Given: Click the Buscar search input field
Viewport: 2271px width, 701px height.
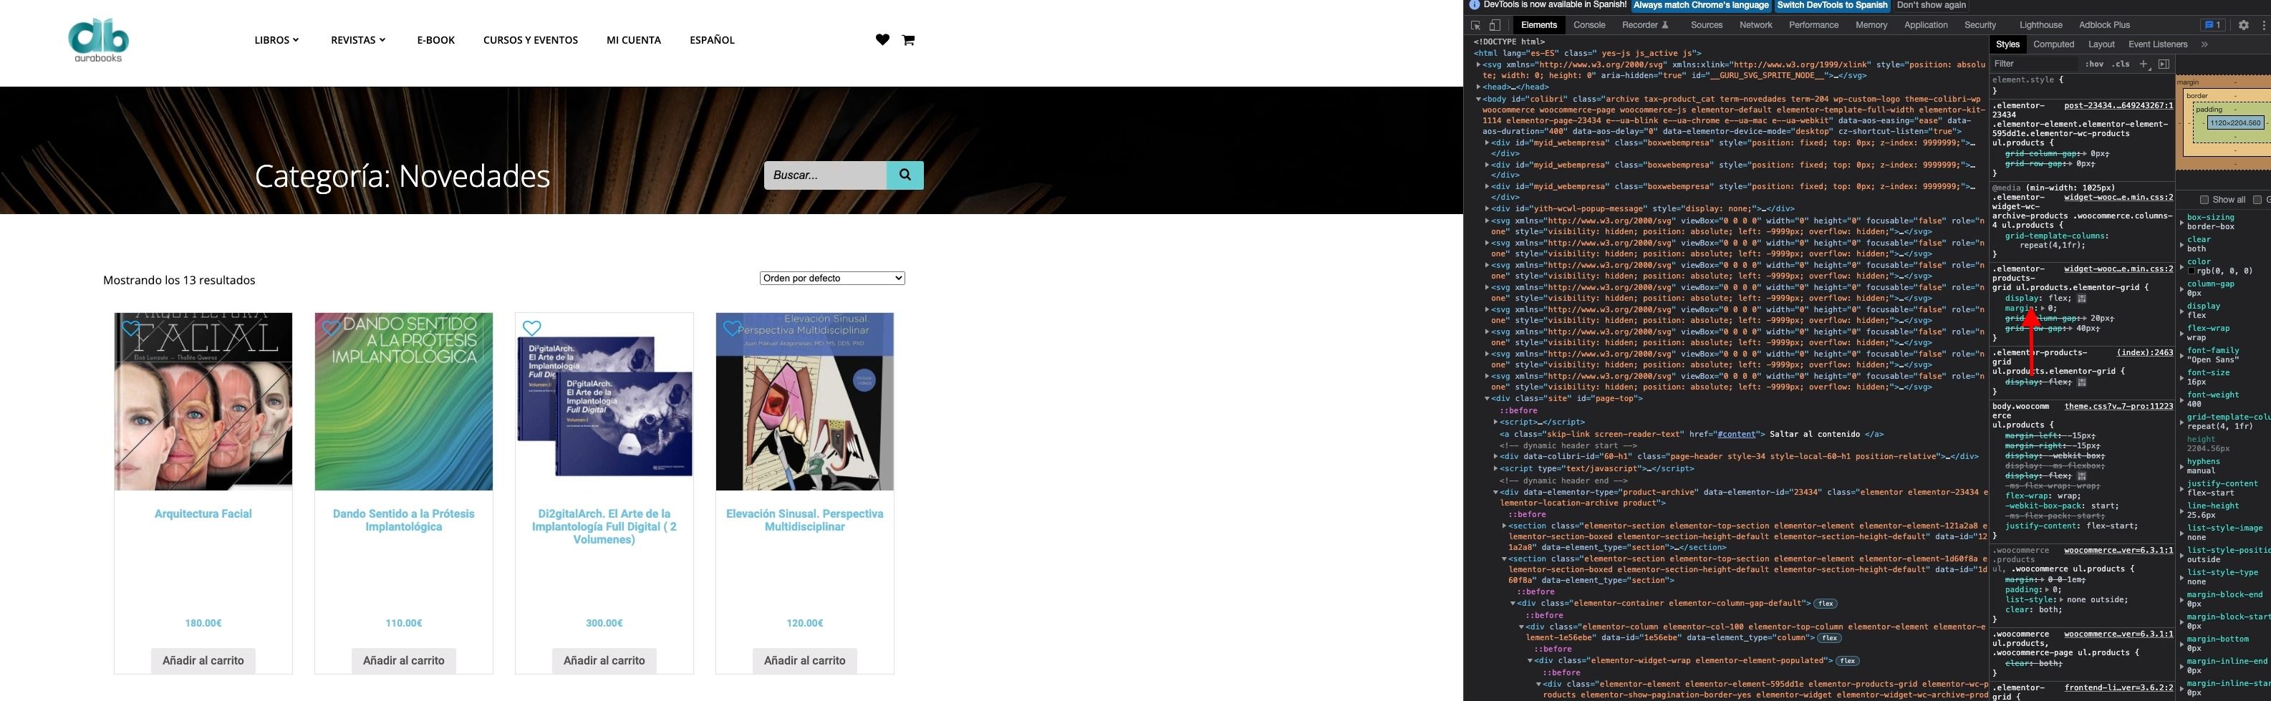Looking at the screenshot, I should 825,175.
